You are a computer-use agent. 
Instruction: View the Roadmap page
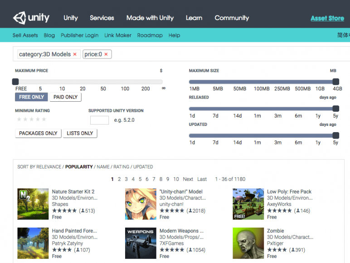tap(150, 35)
